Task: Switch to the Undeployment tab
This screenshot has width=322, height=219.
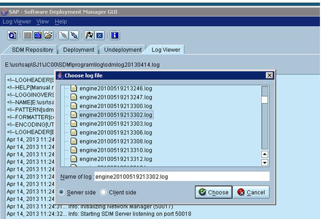Action: (x=123, y=50)
